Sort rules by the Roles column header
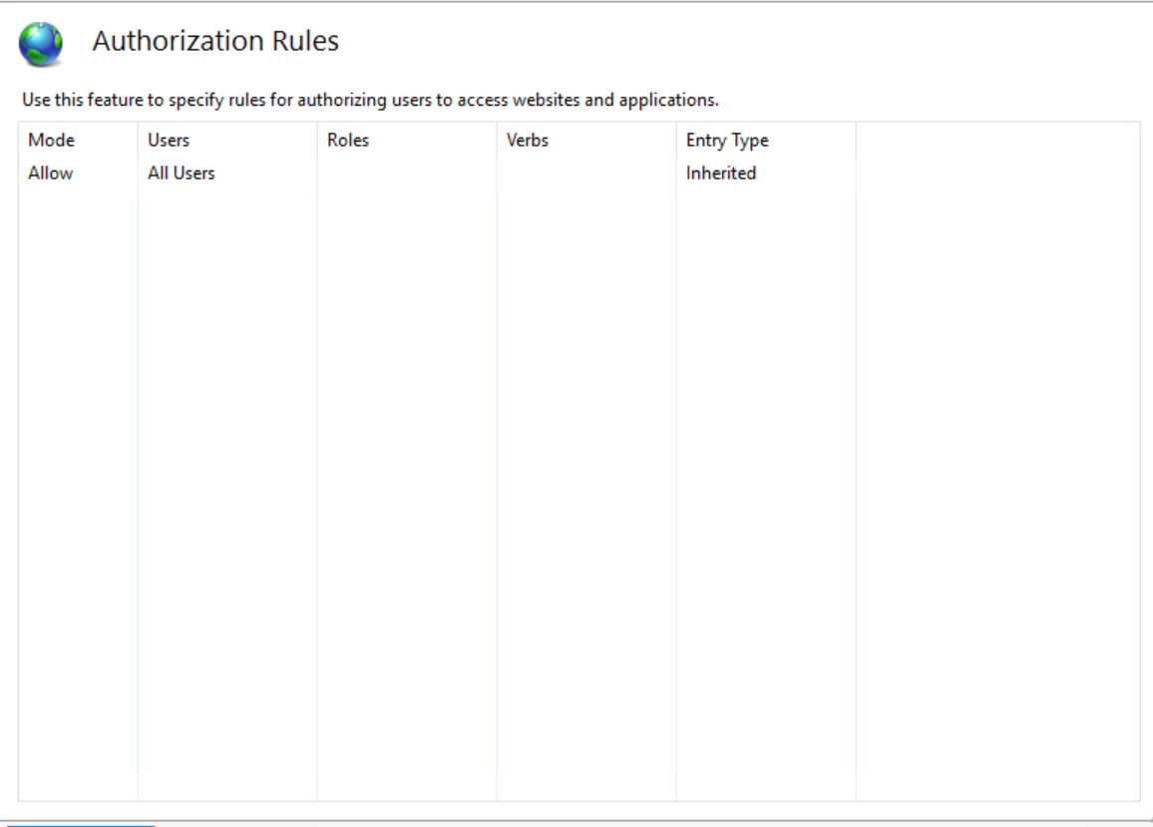Image resolution: width=1153 pixels, height=827 pixels. tap(407, 140)
